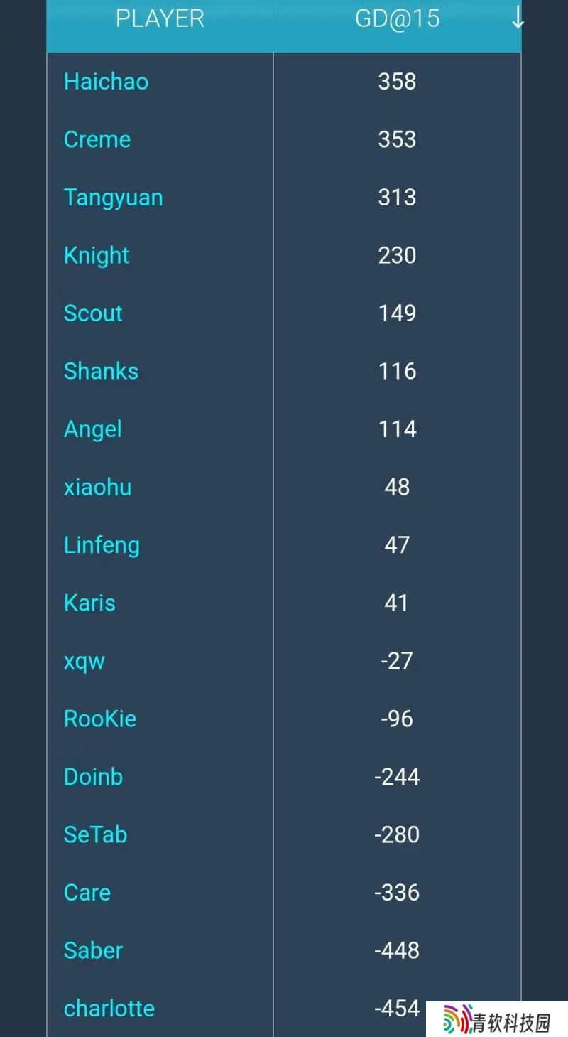This screenshot has width=568, height=1037.
Task: Click the Saber player link
Action: tap(93, 950)
